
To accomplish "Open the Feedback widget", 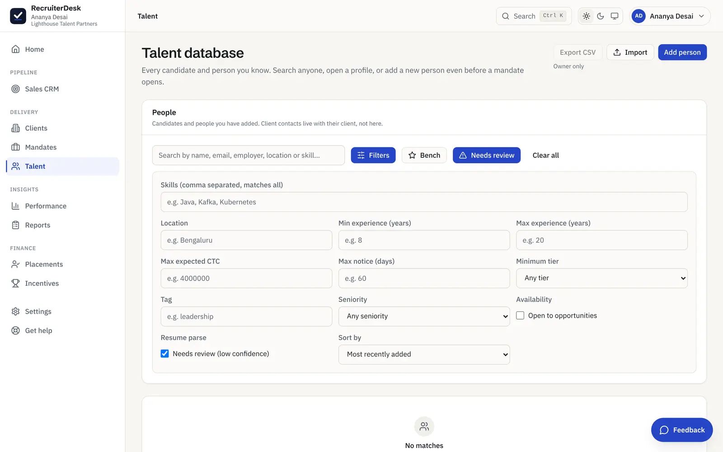I will [x=682, y=430].
